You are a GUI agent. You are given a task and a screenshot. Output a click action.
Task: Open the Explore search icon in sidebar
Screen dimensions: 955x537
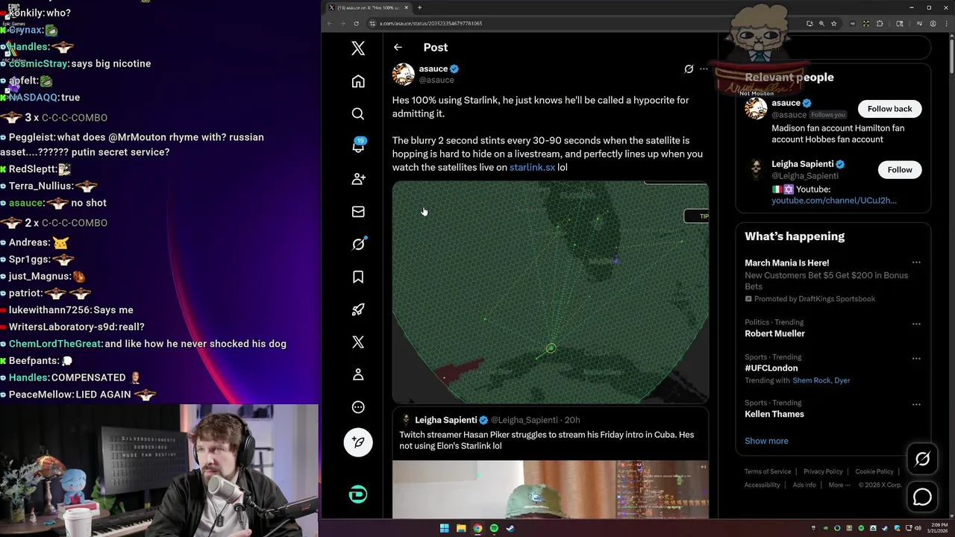point(358,114)
